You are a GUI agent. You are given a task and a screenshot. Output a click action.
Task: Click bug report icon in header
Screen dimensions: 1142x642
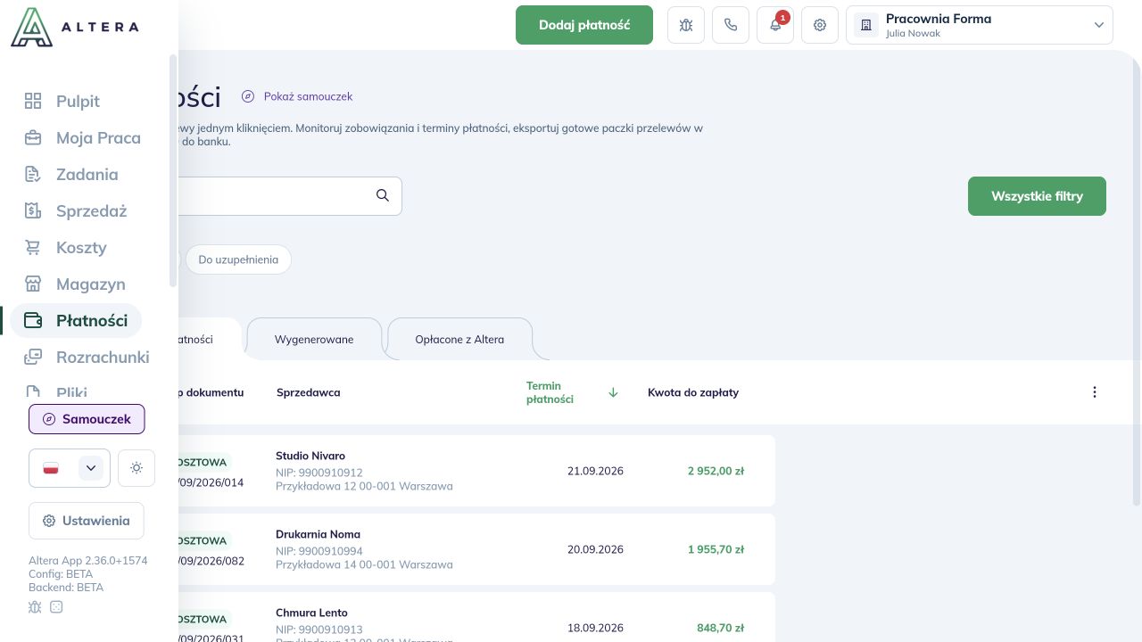686,25
